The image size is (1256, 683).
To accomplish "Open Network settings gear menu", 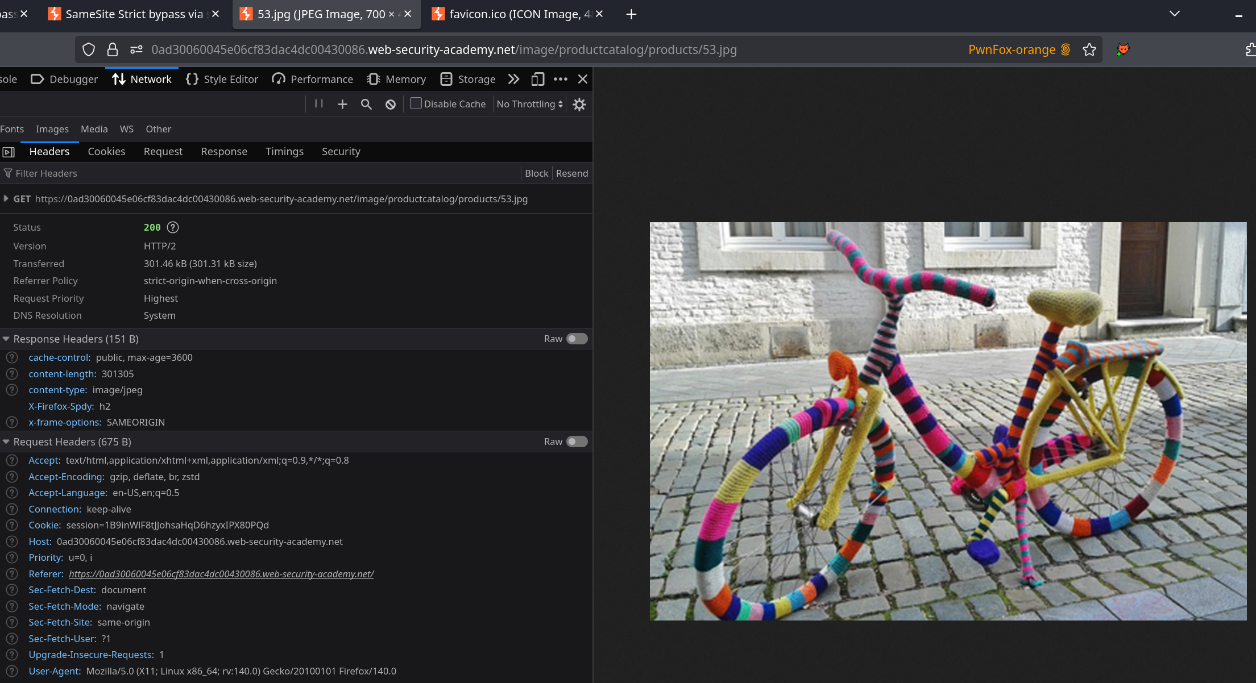I will (579, 105).
